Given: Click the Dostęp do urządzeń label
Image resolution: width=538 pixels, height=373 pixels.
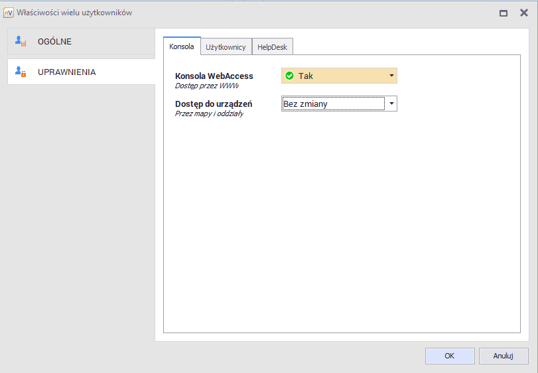Looking at the screenshot, I should pos(213,104).
